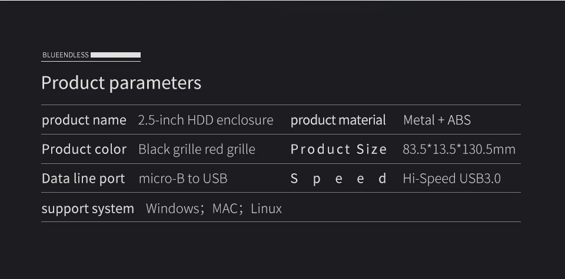
Task: Click the underline beneath BLUEENDLESS logo
Action: point(91,62)
